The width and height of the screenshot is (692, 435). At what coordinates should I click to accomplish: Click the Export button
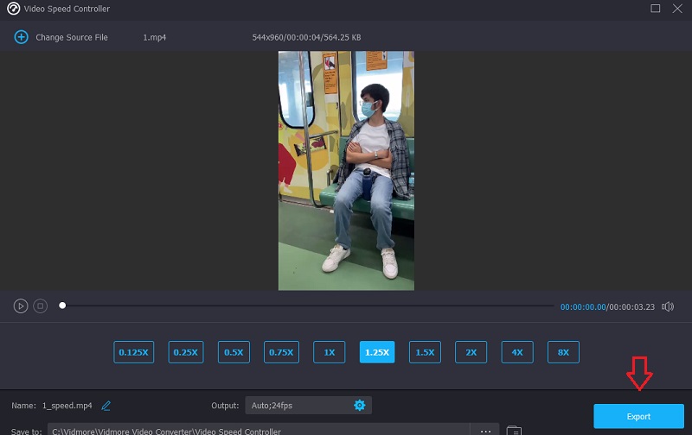638,416
